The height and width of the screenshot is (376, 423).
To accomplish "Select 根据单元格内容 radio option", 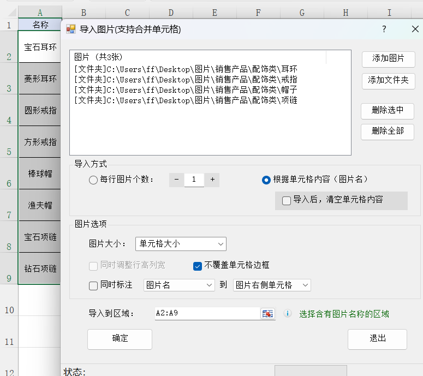I will point(266,180).
